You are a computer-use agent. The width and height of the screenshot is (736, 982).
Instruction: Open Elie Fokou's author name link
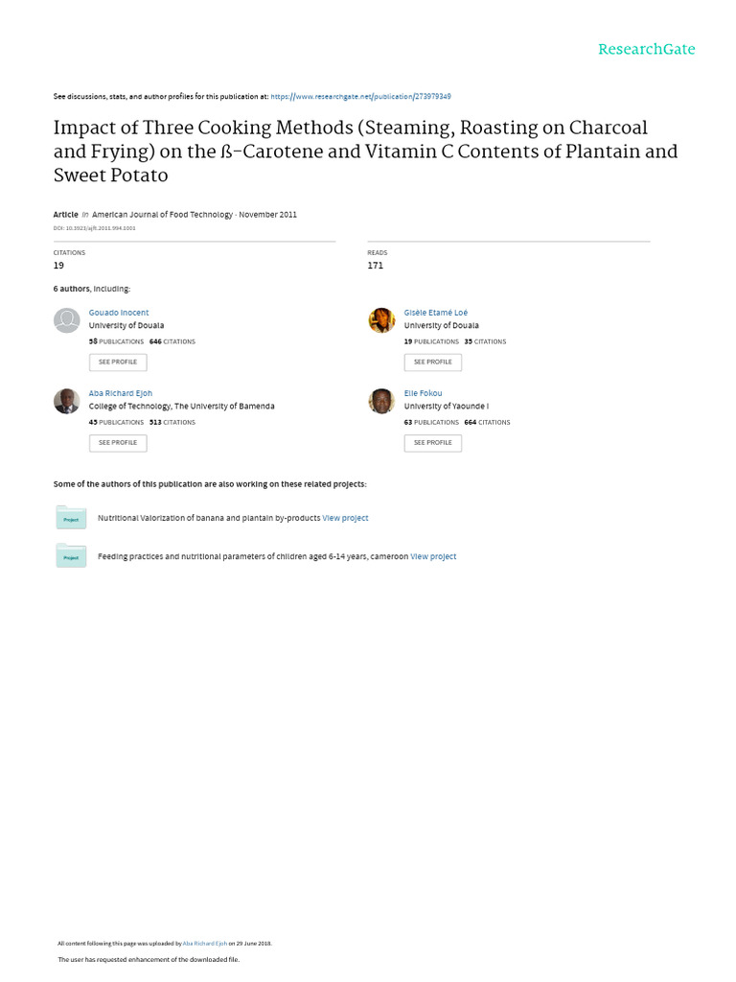(x=424, y=393)
